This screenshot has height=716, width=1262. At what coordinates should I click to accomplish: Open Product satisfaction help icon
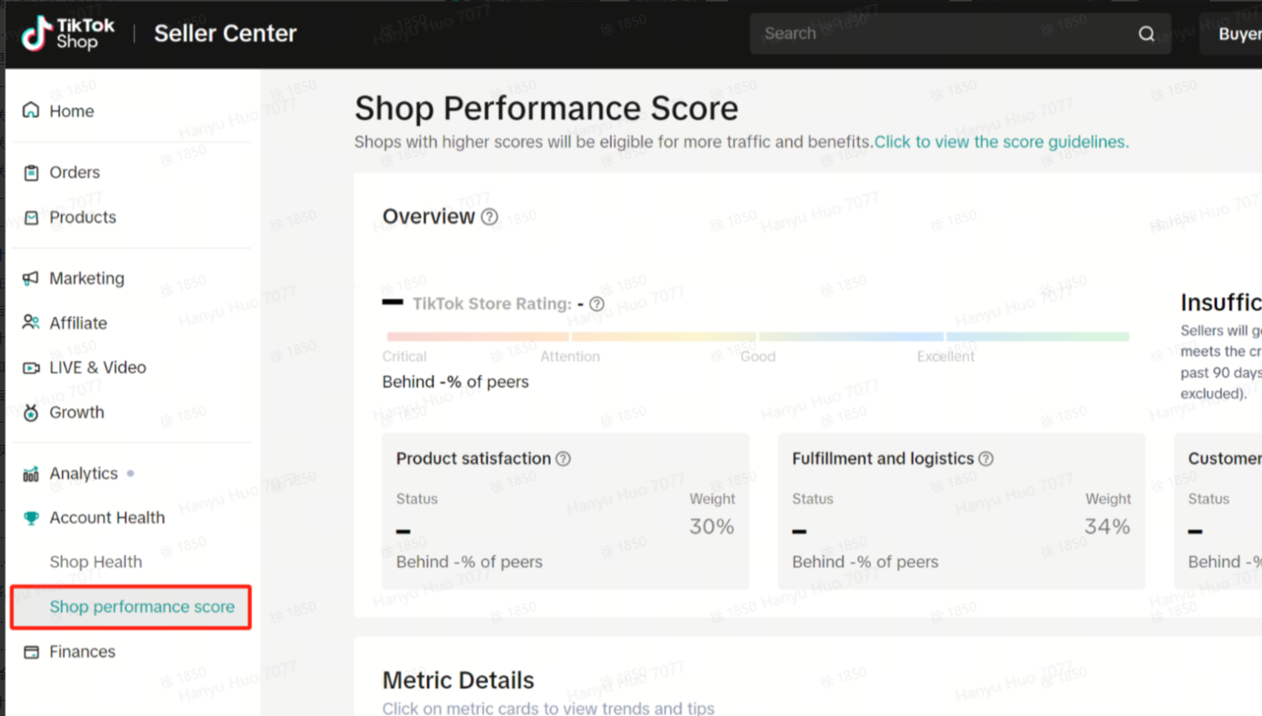563,459
